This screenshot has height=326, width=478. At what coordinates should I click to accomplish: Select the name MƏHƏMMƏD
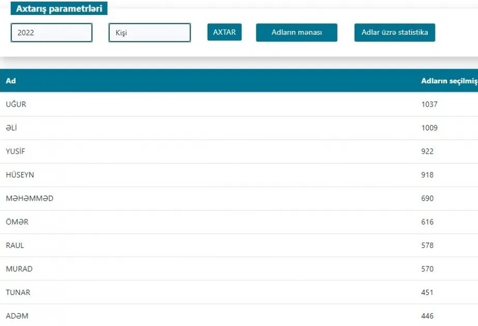pyautogui.click(x=30, y=198)
